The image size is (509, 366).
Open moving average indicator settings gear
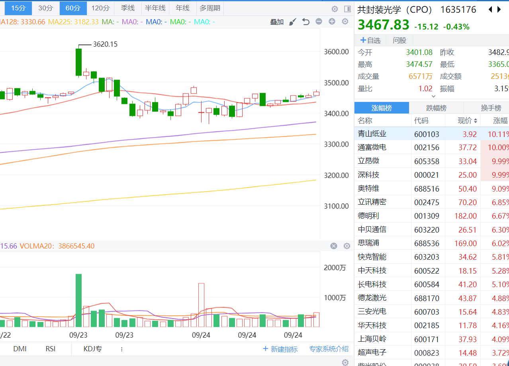(x=345, y=22)
